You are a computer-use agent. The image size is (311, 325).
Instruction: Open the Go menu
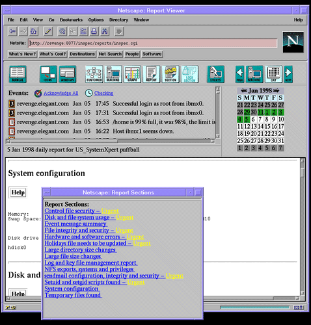(x=51, y=20)
